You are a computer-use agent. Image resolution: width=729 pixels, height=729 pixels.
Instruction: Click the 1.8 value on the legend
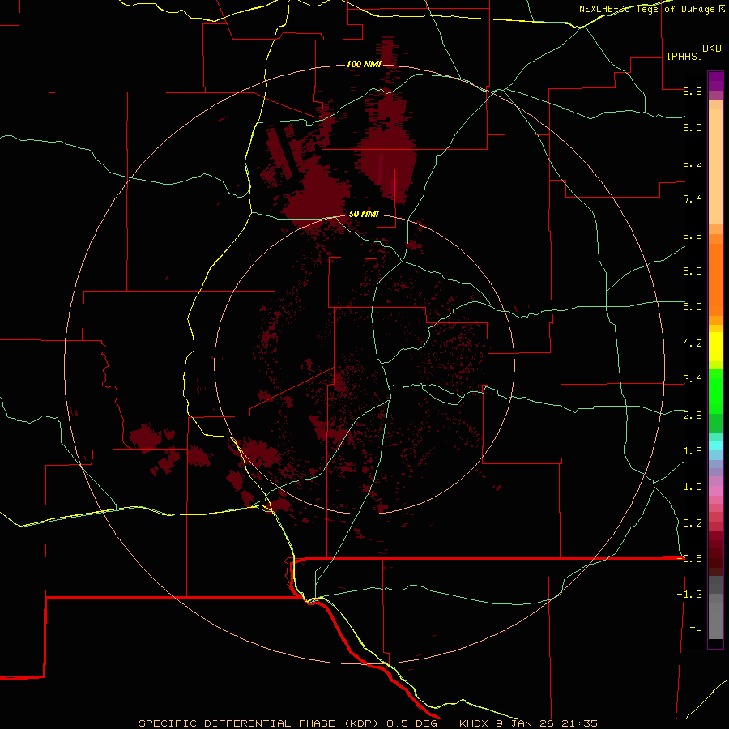click(693, 451)
